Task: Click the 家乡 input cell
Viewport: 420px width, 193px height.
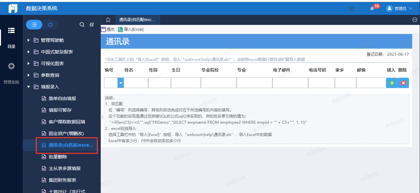Action: 346,83
